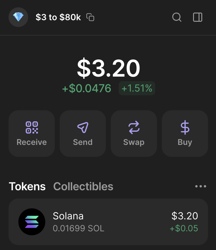Image resolution: width=216 pixels, height=250 pixels.
Task: Select the Tokens tab
Action: tap(27, 186)
